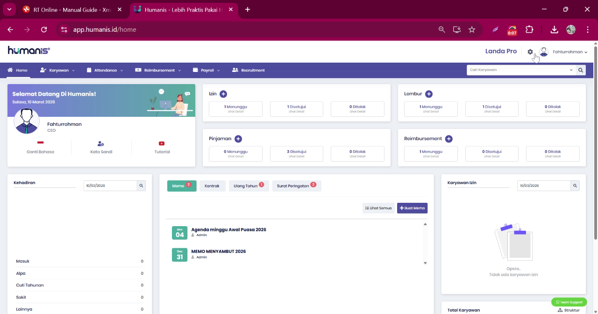Screen dimensions: 598x314
Task: Click Ganti Bahasa flag icon
Action: [40, 143]
